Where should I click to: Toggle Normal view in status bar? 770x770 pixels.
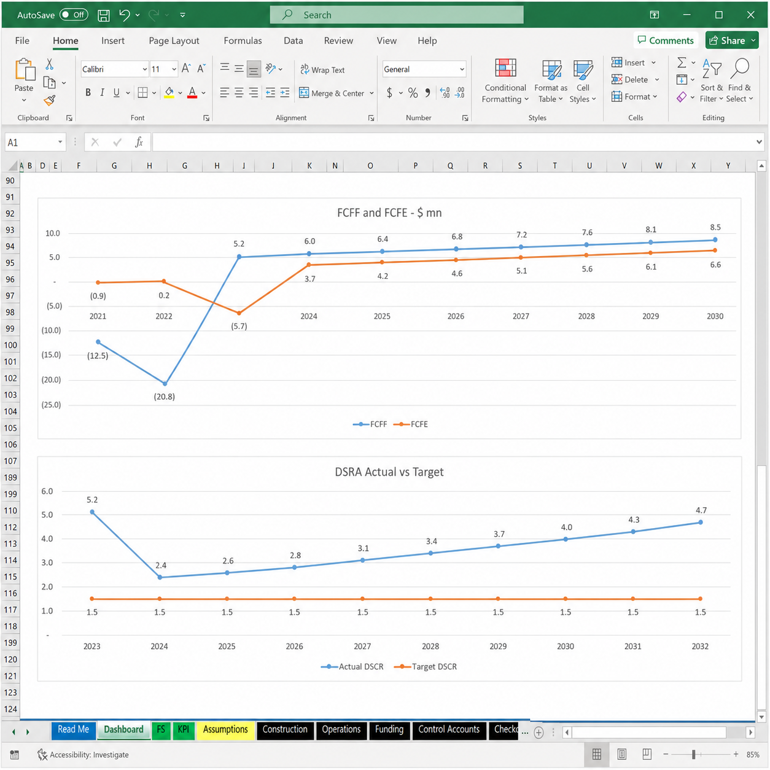click(x=597, y=754)
